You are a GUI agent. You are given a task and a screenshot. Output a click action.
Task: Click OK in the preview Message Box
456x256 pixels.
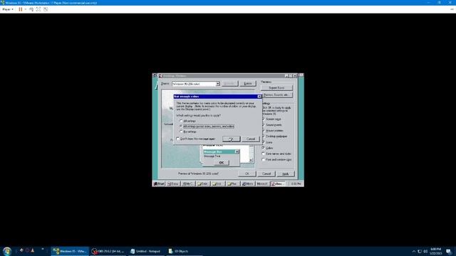[x=222, y=163]
